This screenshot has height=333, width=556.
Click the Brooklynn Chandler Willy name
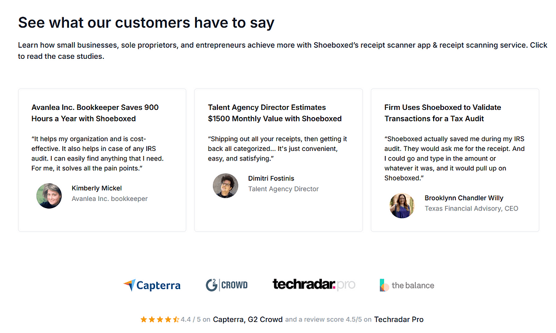tap(464, 198)
